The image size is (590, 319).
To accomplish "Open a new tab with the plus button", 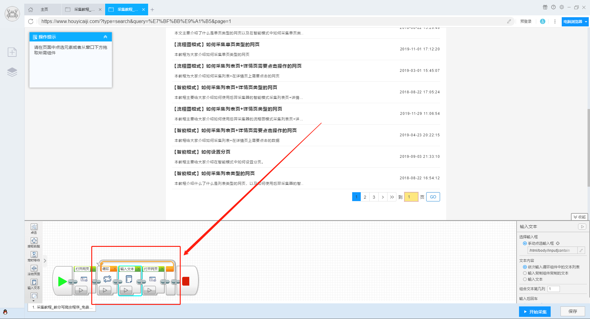I will 152,10.
